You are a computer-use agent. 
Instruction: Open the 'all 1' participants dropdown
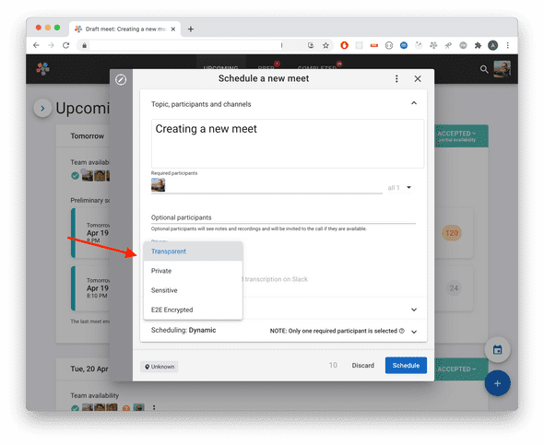399,188
